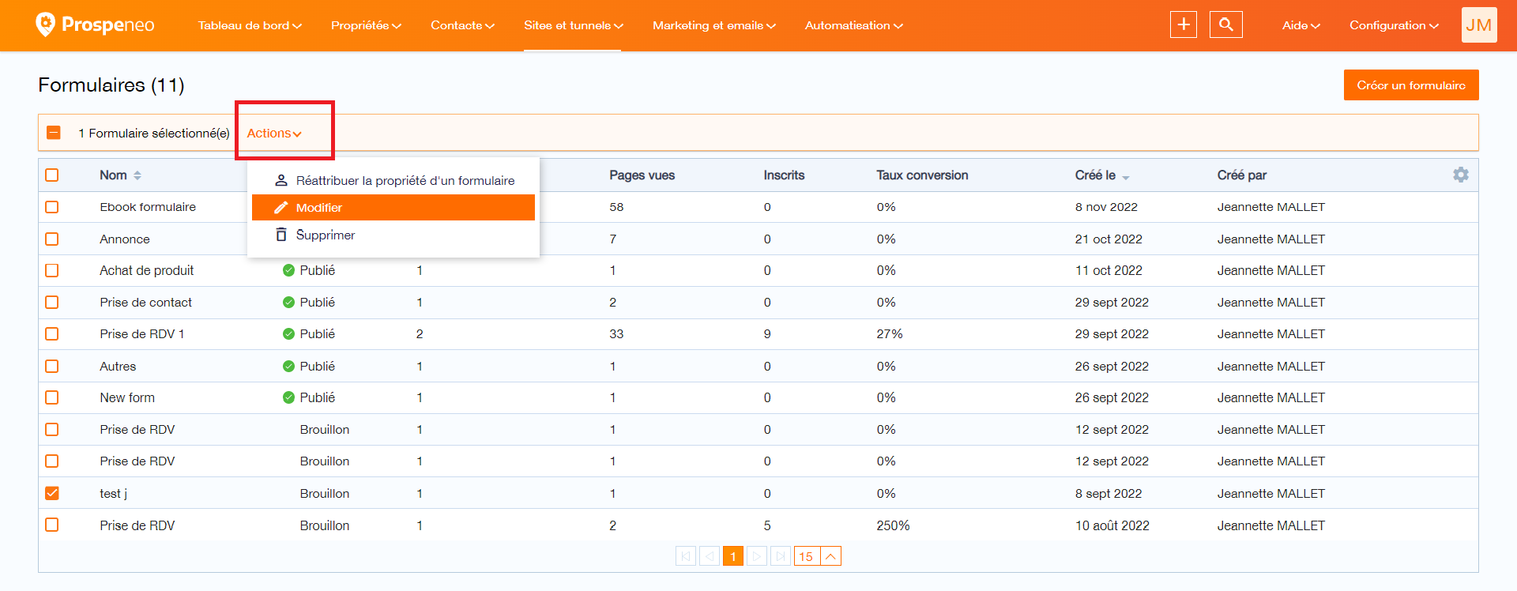The width and height of the screenshot is (1517, 591).
Task: Jump to last page arrow
Action: coord(781,556)
